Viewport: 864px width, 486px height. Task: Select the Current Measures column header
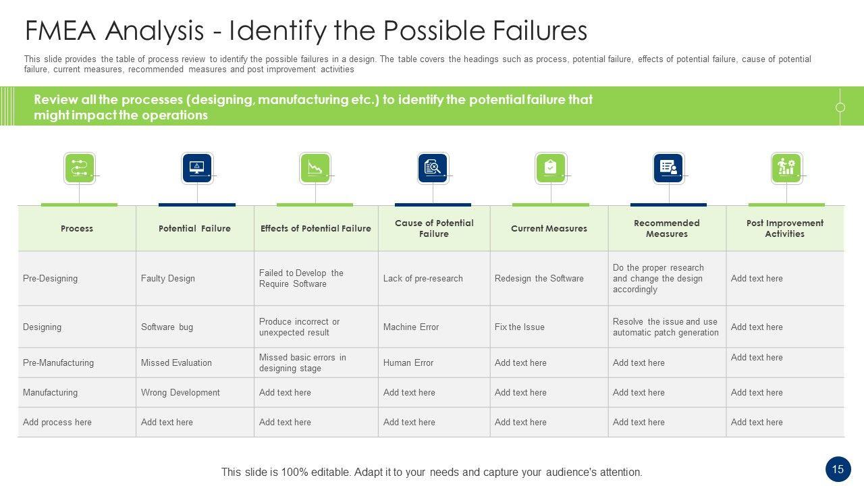point(549,229)
